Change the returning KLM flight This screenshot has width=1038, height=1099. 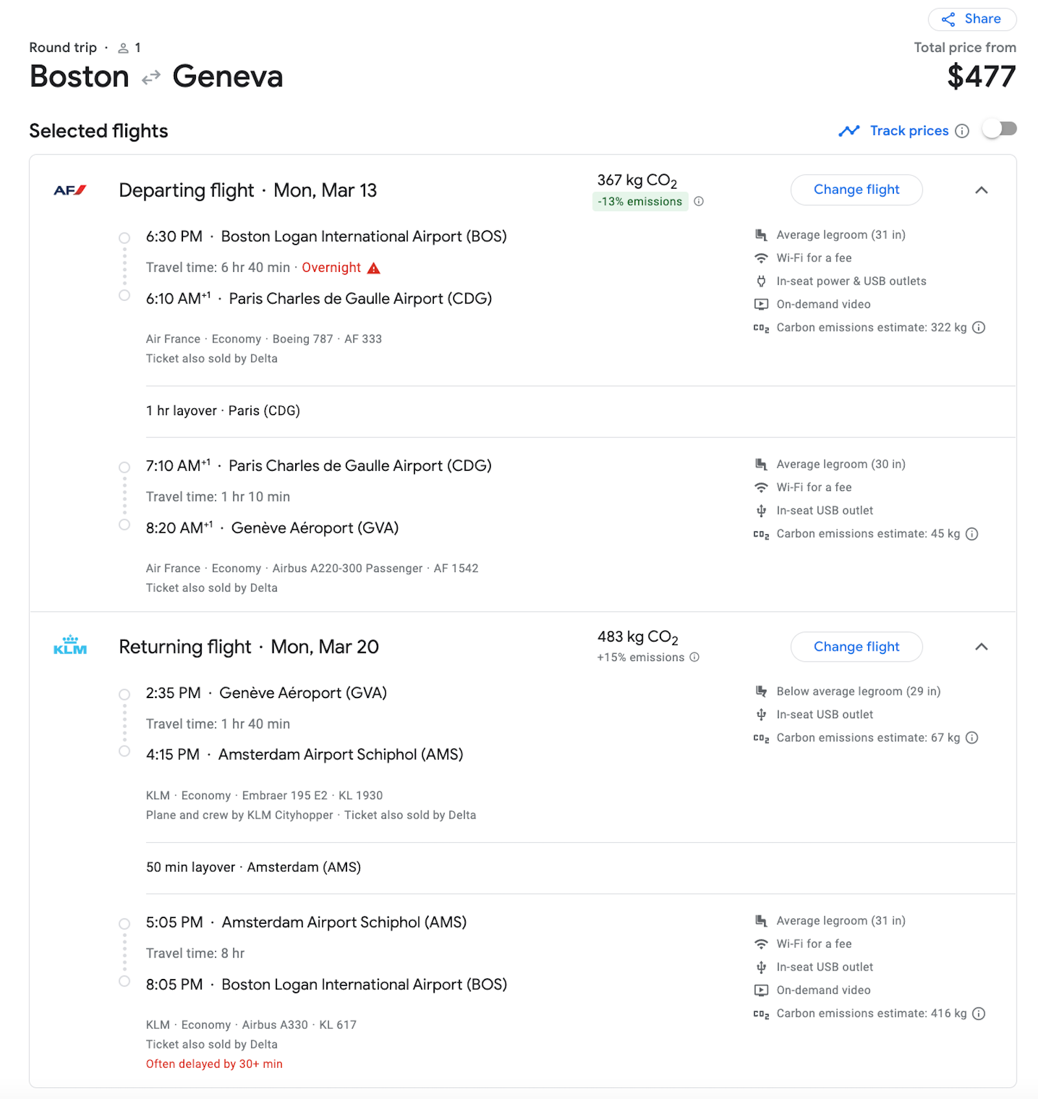point(856,647)
